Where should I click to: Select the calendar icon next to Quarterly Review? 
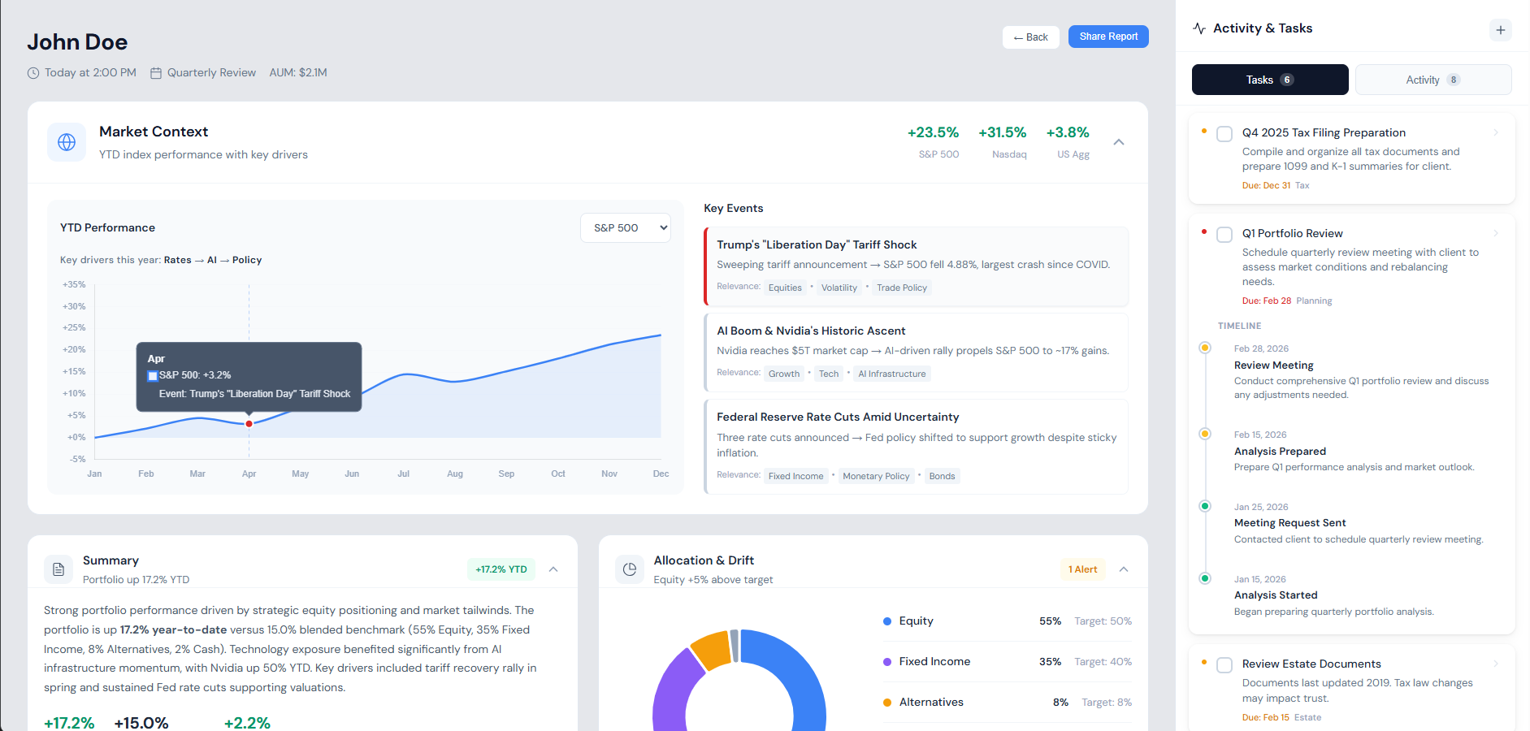(155, 72)
